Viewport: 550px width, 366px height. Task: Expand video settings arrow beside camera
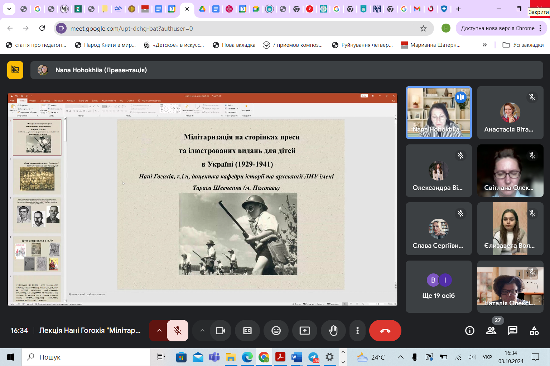[202, 331]
